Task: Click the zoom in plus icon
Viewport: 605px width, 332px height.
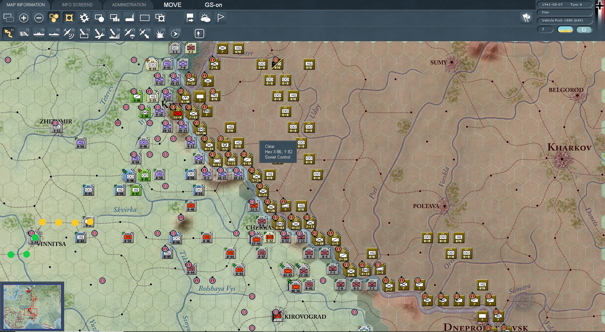Action: (x=24, y=18)
